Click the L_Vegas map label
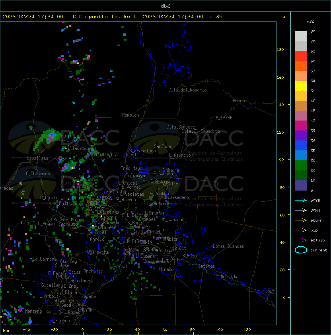The height and width of the screenshot is (335, 331). [x=46, y=224]
